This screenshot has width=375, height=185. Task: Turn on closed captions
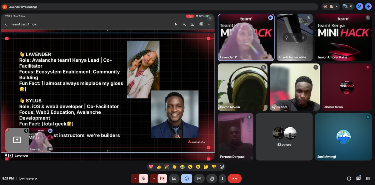(199, 178)
